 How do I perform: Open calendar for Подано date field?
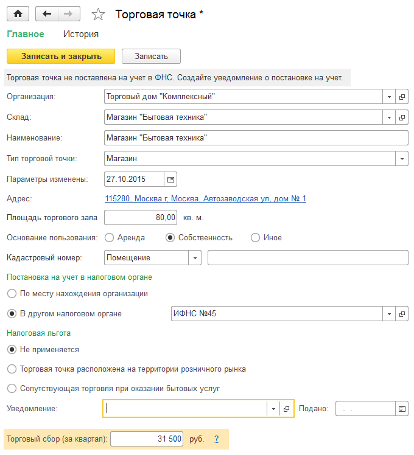[402, 409]
